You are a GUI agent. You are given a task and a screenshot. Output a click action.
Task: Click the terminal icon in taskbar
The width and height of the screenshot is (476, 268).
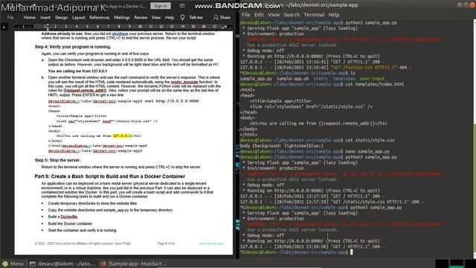33,264
